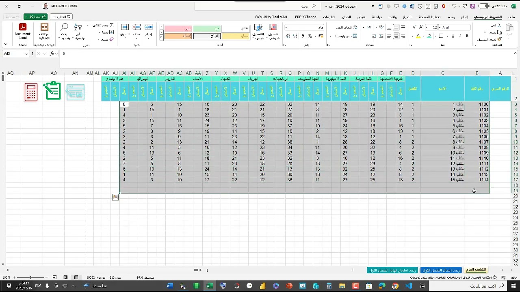Open Conditional Formatting menu
The height and width of the screenshot is (292, 520).
(x=273, y=31)
